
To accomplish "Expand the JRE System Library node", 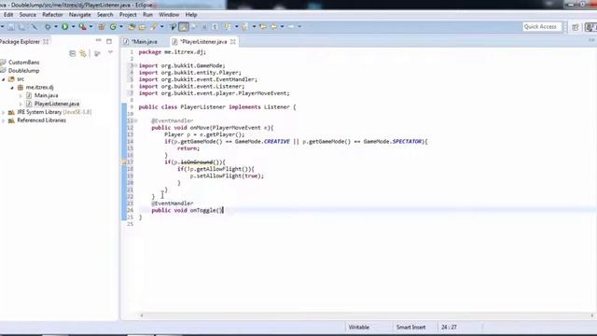I will click(4, 112).
